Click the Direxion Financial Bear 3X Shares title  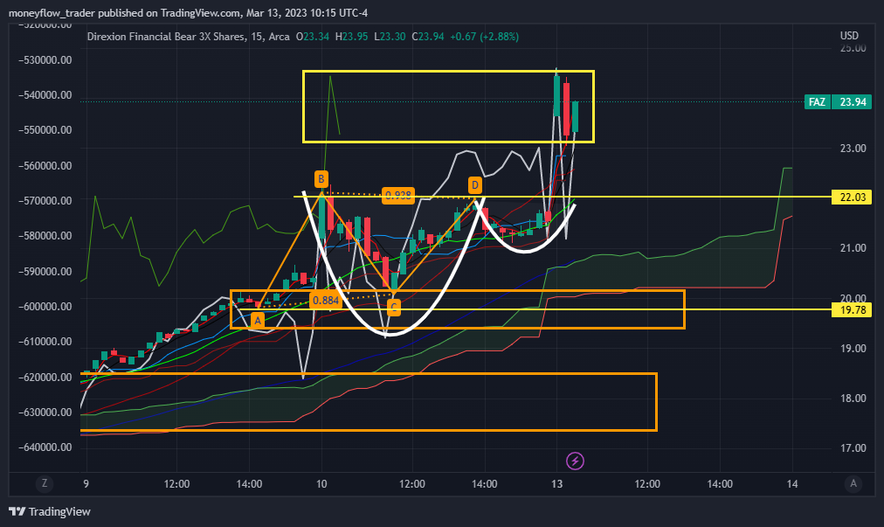[166, 37]
